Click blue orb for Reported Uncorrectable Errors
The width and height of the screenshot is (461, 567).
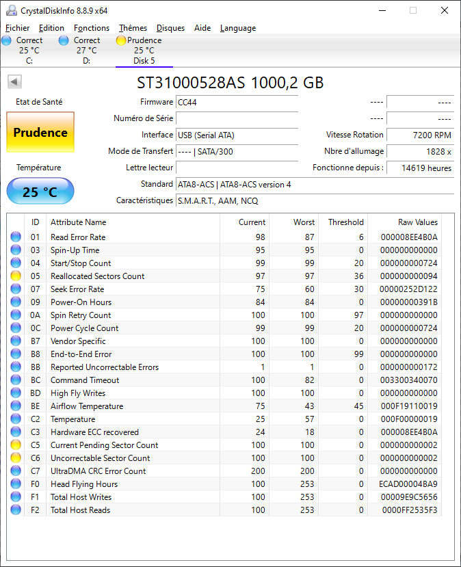pos(16,367)
